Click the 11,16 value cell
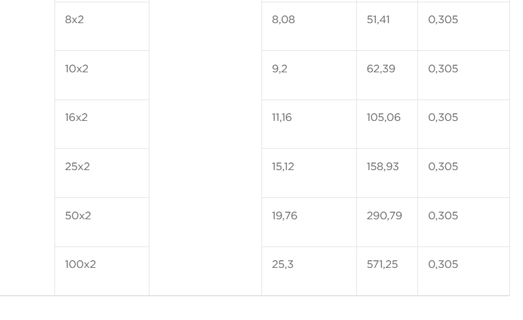The width and height of the screenshot is (523, 320). click(x=282, y=117)
